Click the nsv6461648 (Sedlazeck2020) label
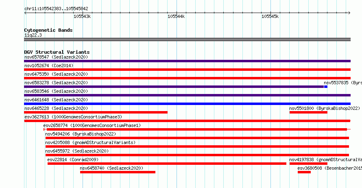 point(56,100)
